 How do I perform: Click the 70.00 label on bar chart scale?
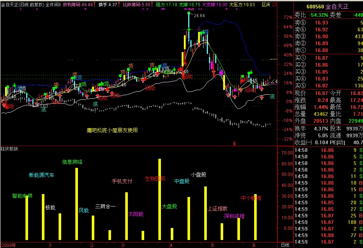[287, 153]
